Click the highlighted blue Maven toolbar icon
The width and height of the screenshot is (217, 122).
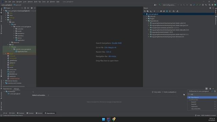tap(167, 11)
